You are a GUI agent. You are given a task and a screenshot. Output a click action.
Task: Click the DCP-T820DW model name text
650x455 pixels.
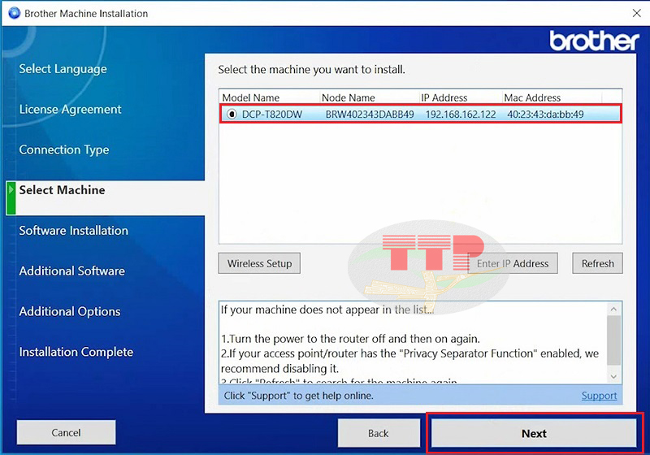[272, 115]
